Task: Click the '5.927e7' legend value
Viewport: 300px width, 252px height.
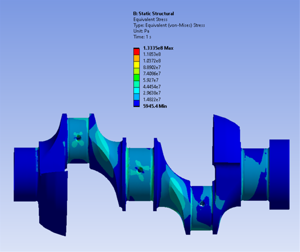Action: [151, 80]
